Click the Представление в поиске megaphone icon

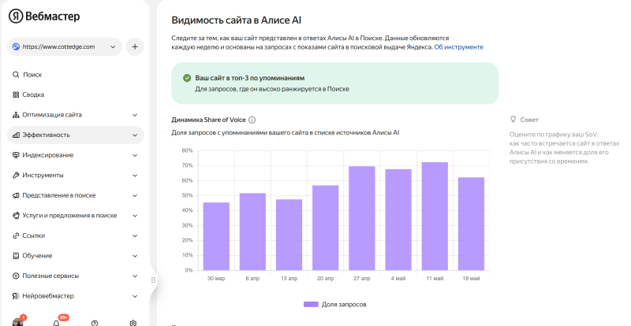16,195
